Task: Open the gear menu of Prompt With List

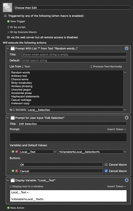Action: pos(127,48)
